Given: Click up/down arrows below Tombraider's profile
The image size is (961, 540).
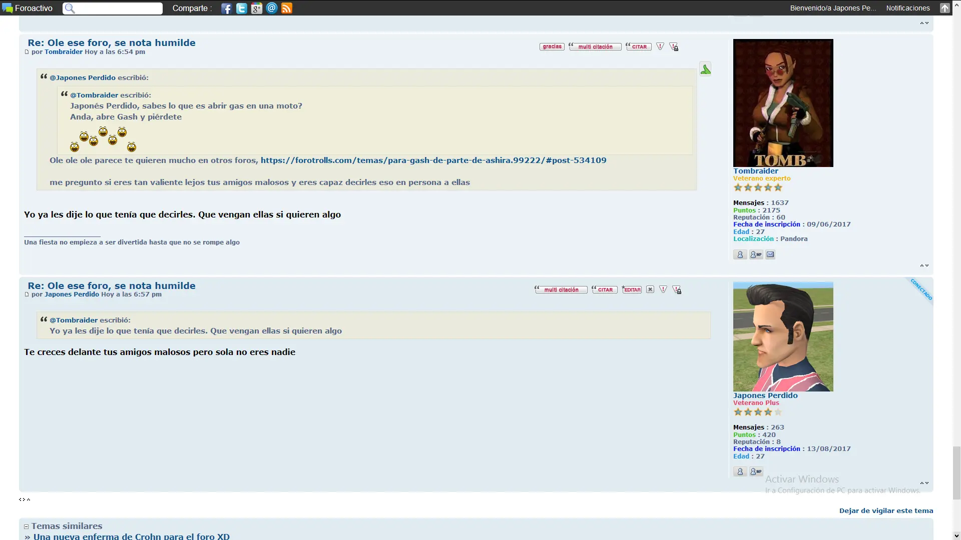Looking at the screenshot, I should pyautogui.click(x=924, y=265).
